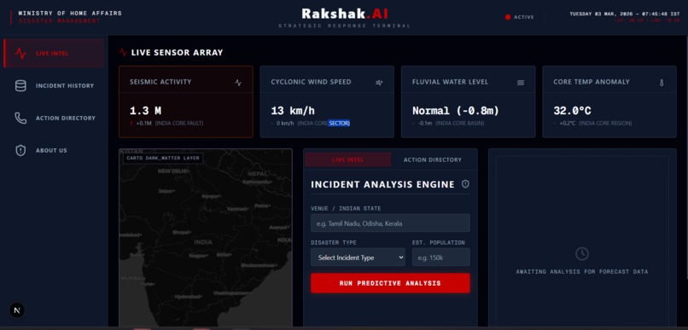
Task: Click the Core Temp Anomaly card
Action: (x=609, y=101)
